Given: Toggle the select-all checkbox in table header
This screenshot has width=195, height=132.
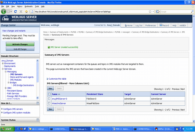Looking at the screenshot, I should coord(49,94).
